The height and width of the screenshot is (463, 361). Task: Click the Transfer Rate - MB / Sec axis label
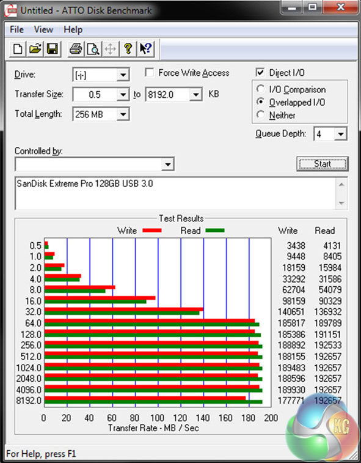pyautogui.click(x=153, y=428)
